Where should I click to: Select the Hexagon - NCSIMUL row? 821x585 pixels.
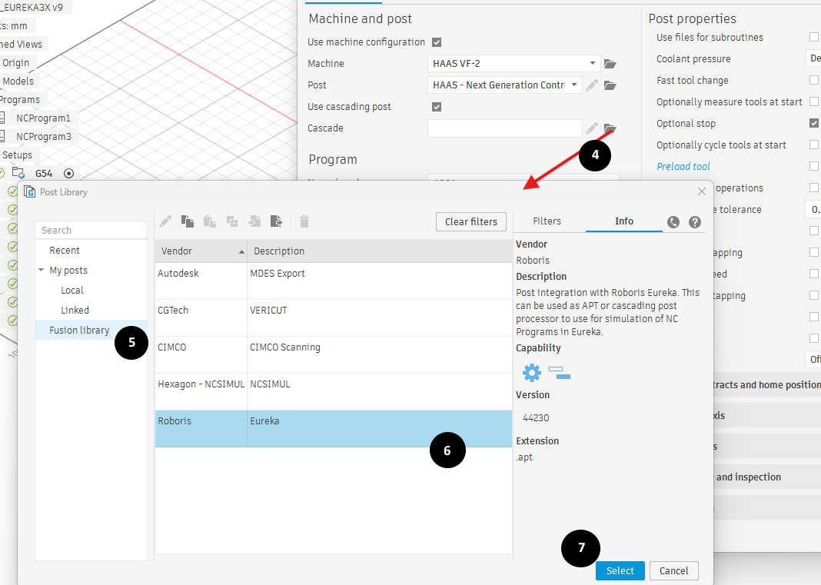[x=334, y=392]
